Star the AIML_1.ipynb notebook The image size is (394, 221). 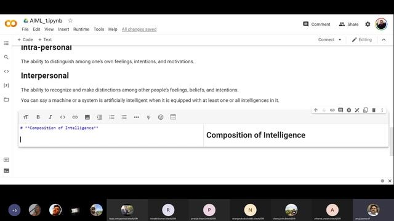pyautogui.click(x=70, y=20)
